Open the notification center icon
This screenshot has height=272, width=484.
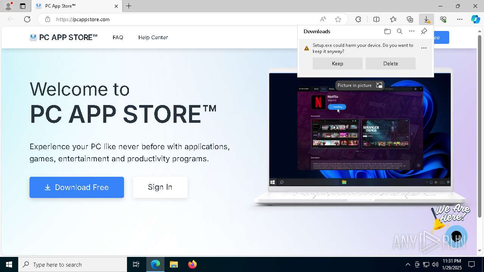click(472, 264)
